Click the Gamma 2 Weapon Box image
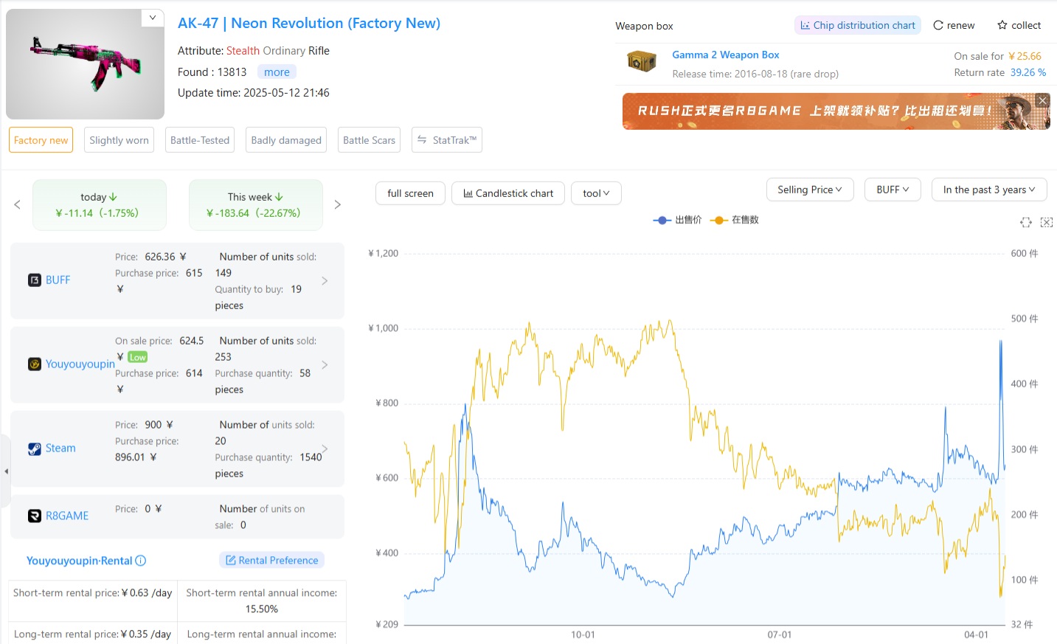Screen dimensions: 1057x644 [x=641, y=62]
